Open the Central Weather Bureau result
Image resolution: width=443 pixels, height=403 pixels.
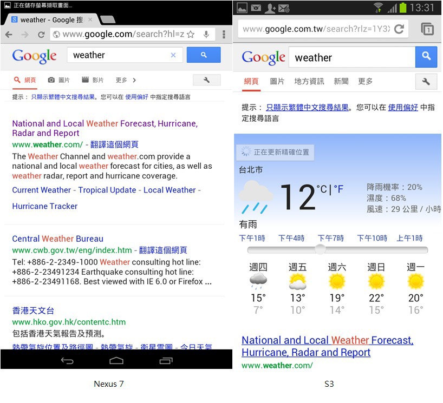pyautogui.click(x=57, y=239)
